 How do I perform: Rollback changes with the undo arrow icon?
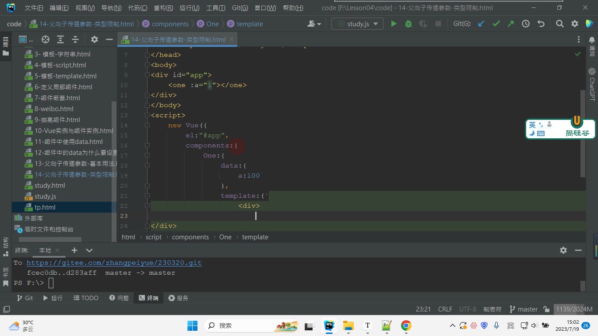pyautogui.click(x=541, y=24)
